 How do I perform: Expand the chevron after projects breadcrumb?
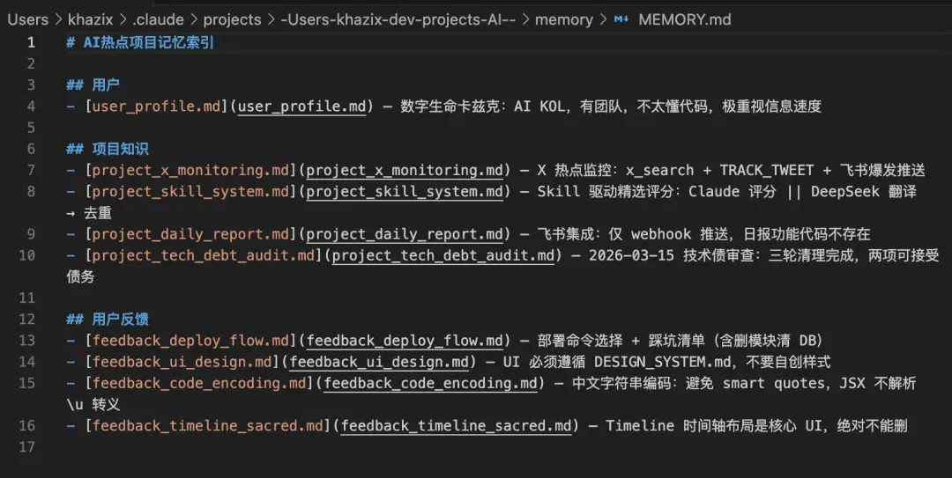point(271,19)
